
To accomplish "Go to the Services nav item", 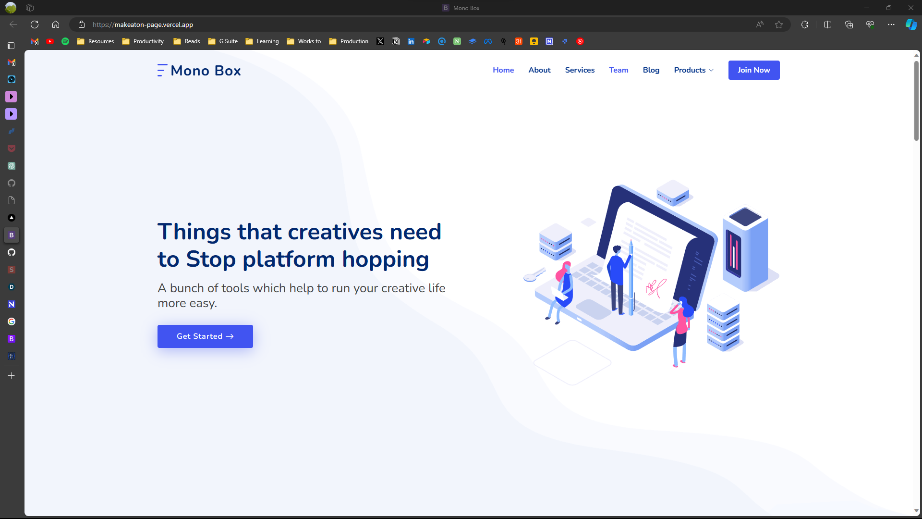I will [x=580, y=70].
